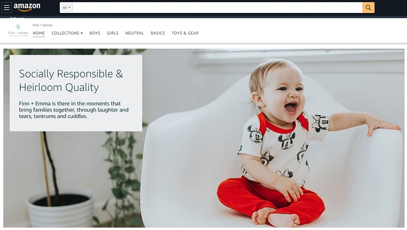
Task: Go to the BOYS section
Action: pyautogui.click(x=94, y=33)
